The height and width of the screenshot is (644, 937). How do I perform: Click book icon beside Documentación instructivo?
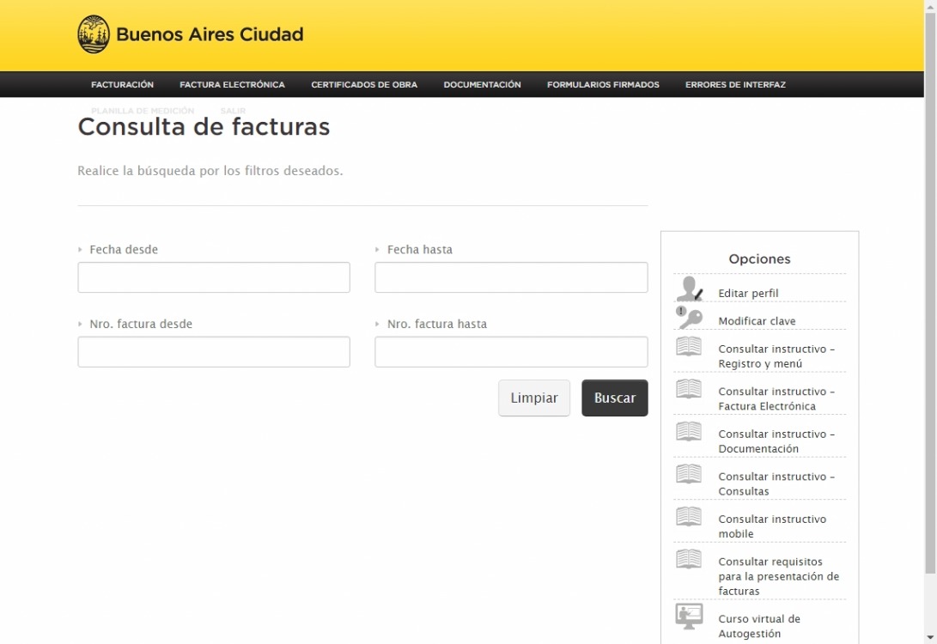click(689, 432)
